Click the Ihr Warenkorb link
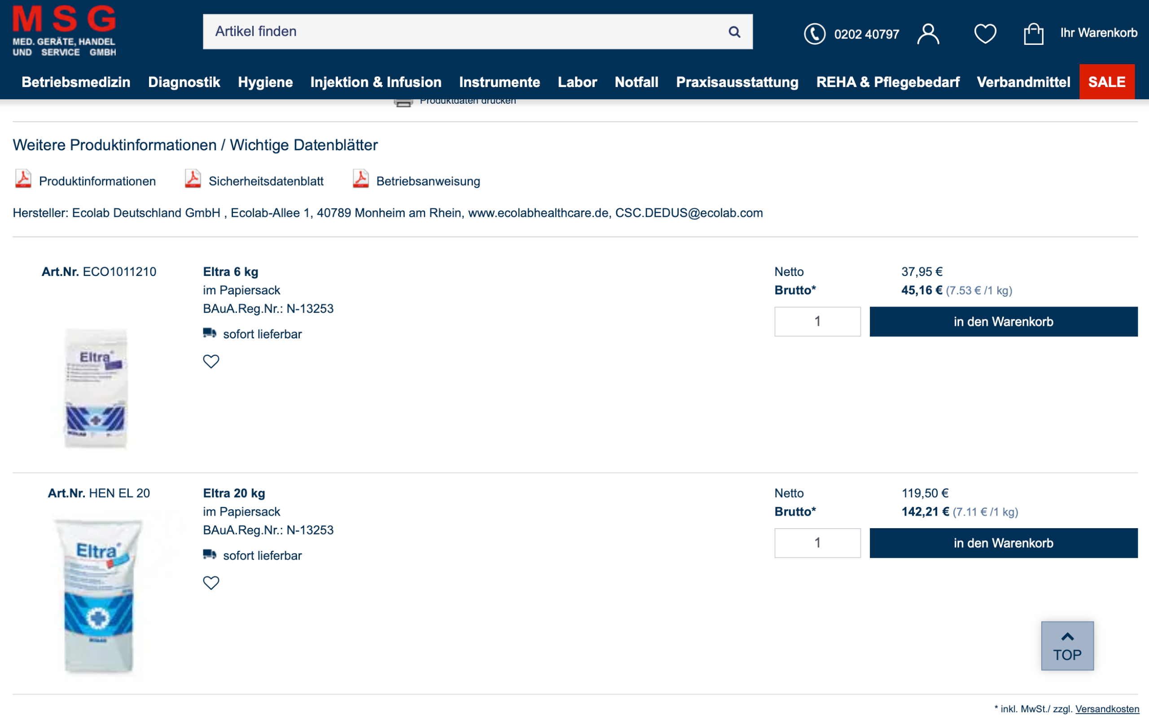The height and width of the screenshot is (718, 1149). click(1099, 33)
